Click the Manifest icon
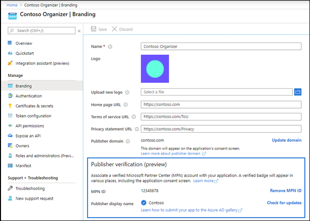This screenshot has width=310, height=221. (10, 166)
